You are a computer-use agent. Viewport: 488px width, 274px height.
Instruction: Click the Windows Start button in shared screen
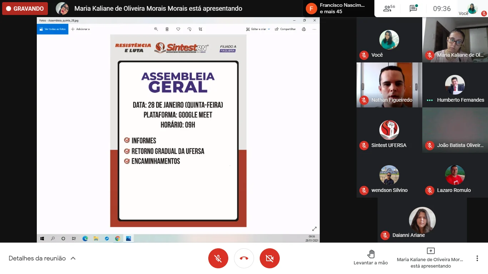[42, 238]
